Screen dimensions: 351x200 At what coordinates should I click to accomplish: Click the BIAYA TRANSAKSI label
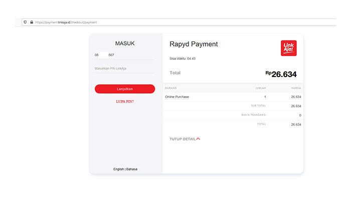click(x=254, y=115)
